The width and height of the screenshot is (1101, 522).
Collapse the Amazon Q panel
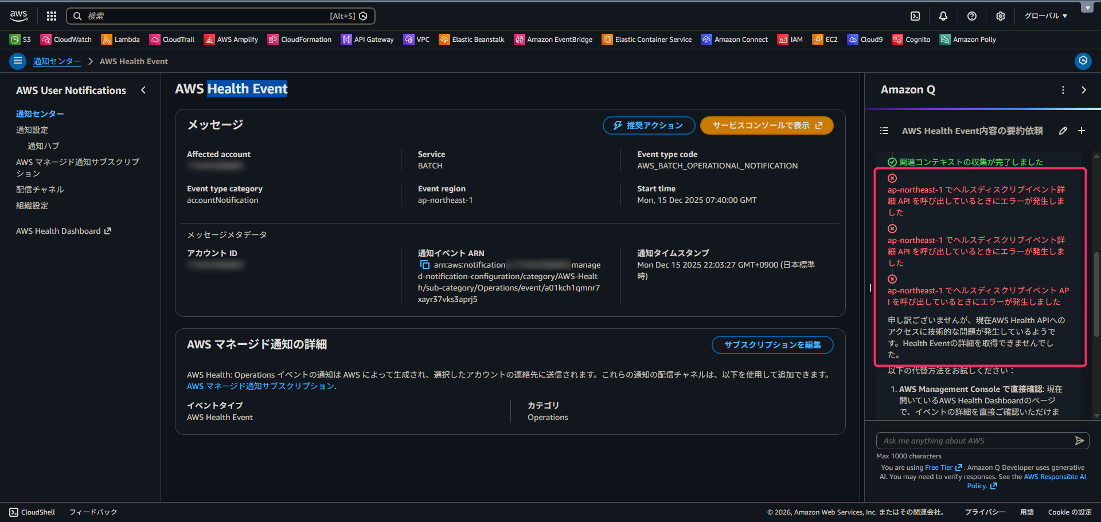[x=1084, y=90]
